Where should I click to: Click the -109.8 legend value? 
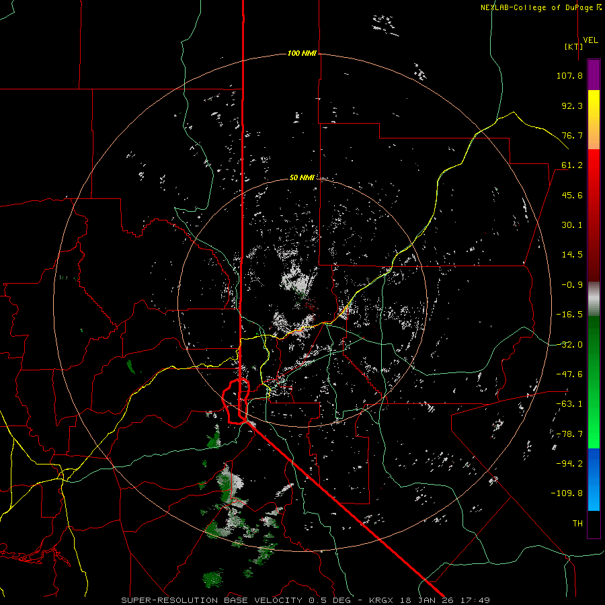pyautogui.click(x=567, y=493)
